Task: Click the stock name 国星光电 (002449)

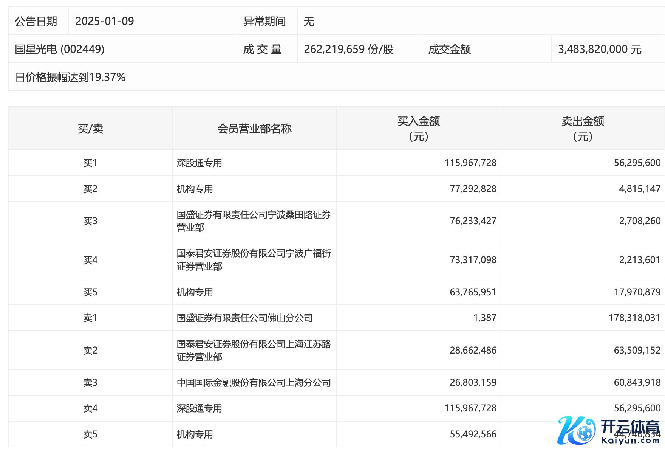Action: tap(60, 49)
